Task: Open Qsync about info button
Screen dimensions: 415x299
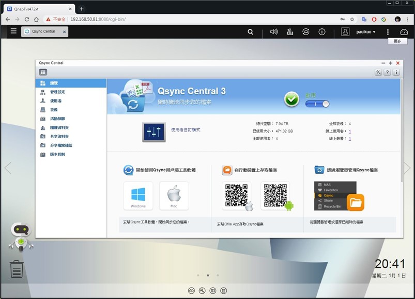Action: point(396,72)
